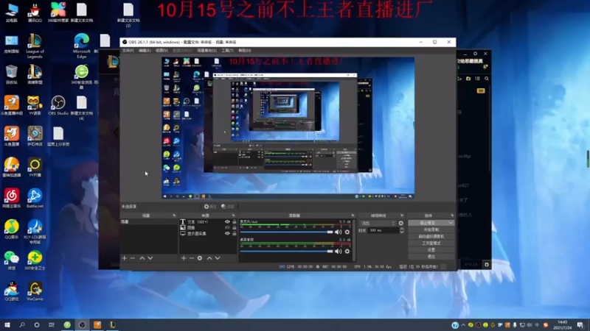Open the Edit menu in OBS
The height and width of the screenshot is (331, 590).
tap(145, 50)
